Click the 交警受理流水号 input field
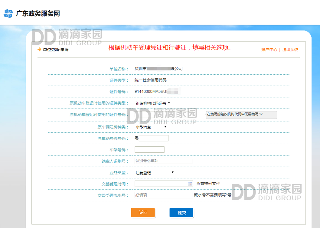The image size is (320, 228). (164, 195)
